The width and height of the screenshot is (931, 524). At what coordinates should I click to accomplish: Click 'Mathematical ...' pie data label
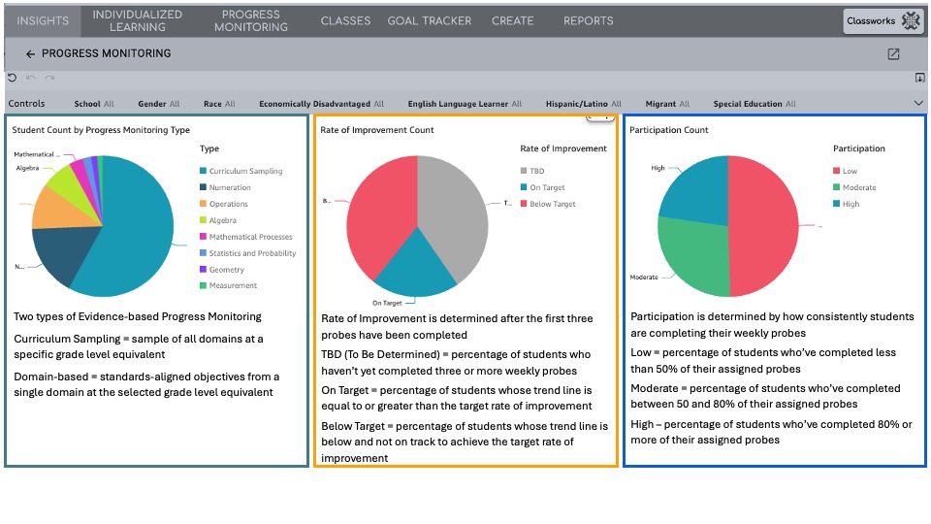coord(37,154)
